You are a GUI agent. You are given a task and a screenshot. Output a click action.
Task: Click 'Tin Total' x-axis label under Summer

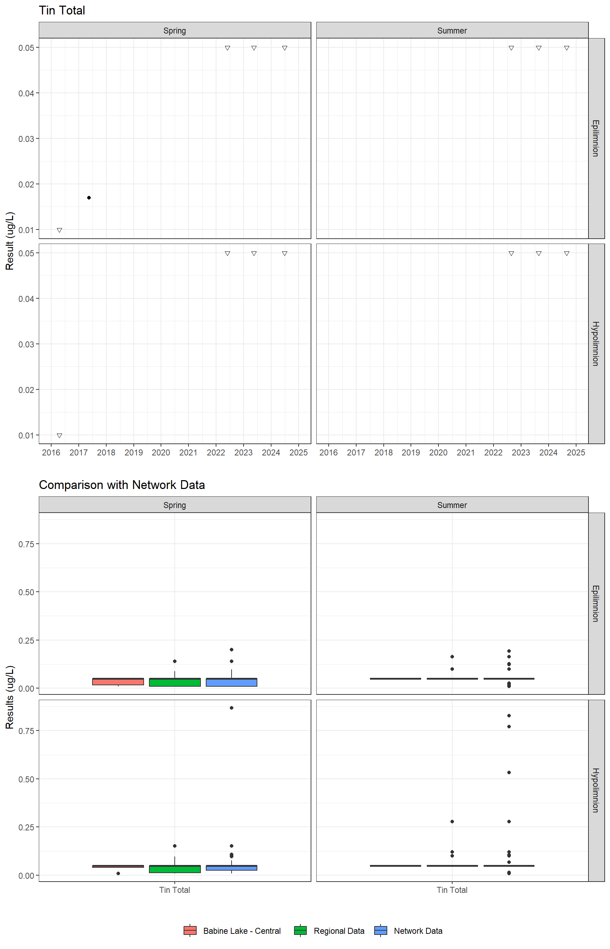coord(452,890)
